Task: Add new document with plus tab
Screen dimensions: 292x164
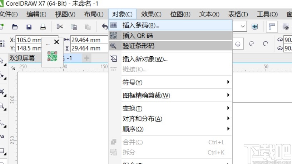Action: point(86,58)
